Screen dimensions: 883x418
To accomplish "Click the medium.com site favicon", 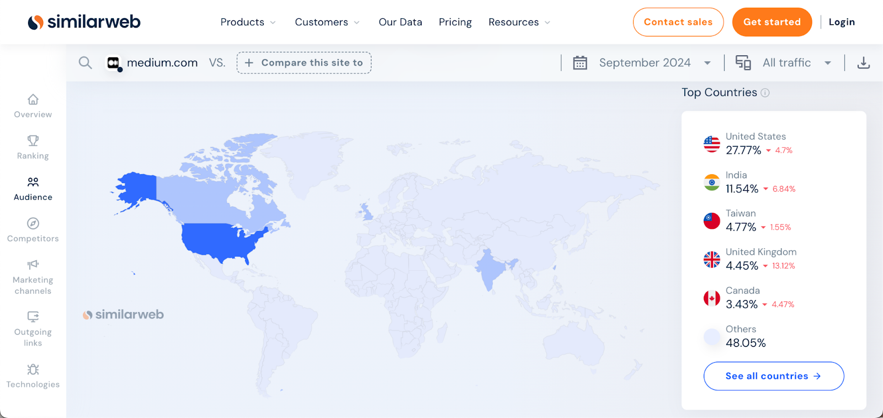I will [x=114, y=63].
